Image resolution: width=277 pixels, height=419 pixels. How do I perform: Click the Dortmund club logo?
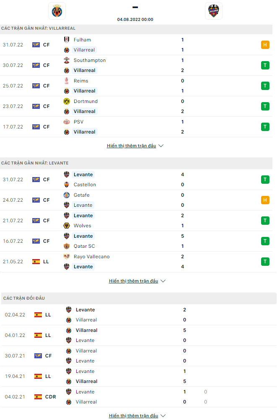[x=66, y=101]
